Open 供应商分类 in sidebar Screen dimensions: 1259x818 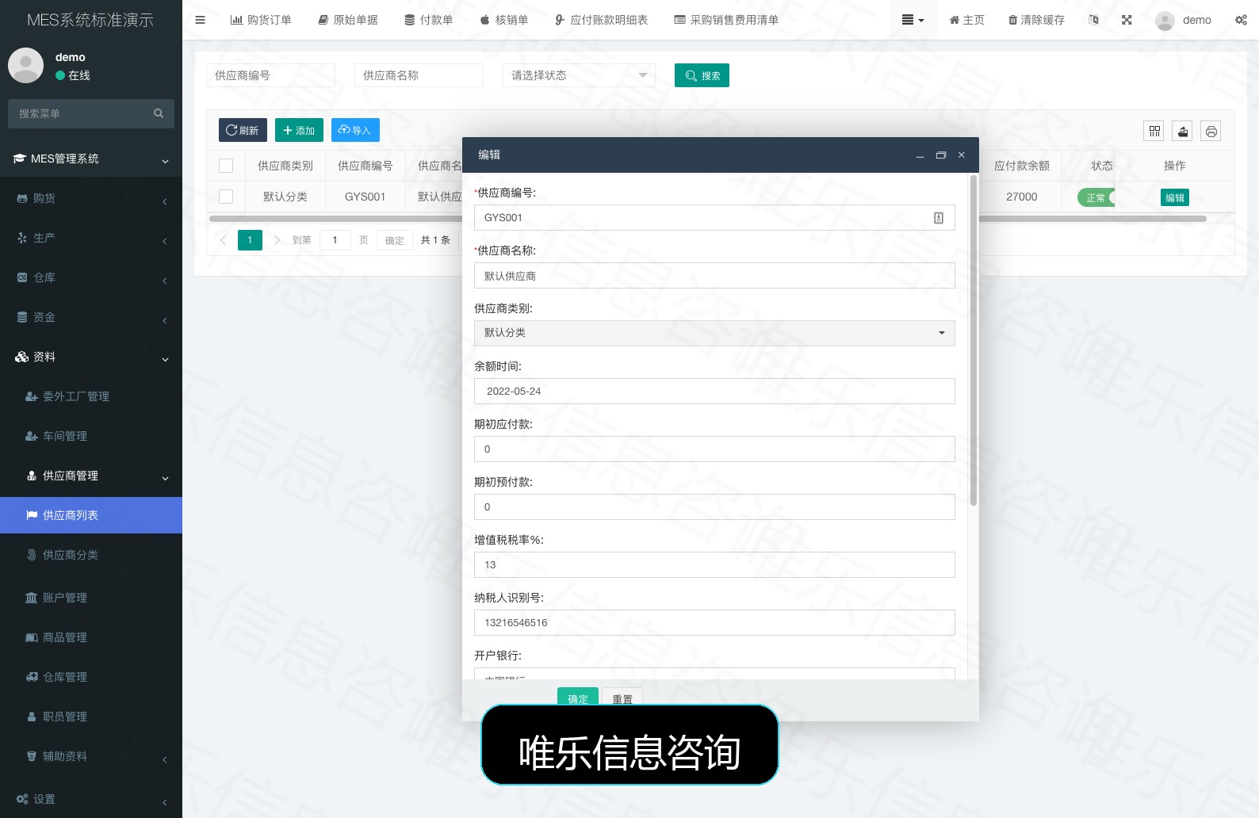pyautogui.click(x=91, y=555)
